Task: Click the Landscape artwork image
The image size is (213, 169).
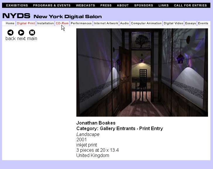Action: tap(142, 73)
